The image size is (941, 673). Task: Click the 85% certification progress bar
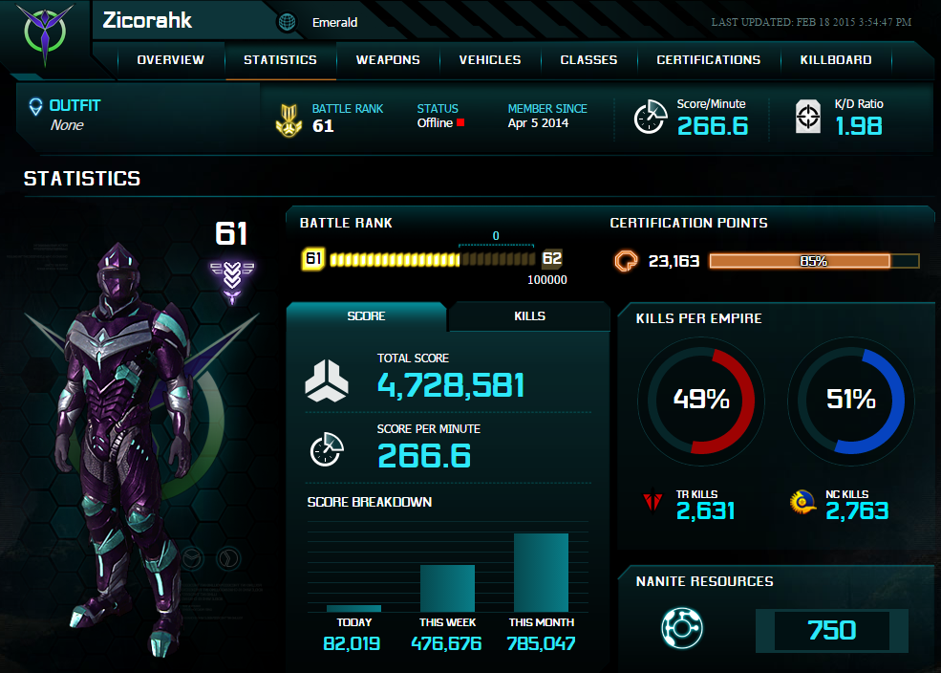point(814,261)
